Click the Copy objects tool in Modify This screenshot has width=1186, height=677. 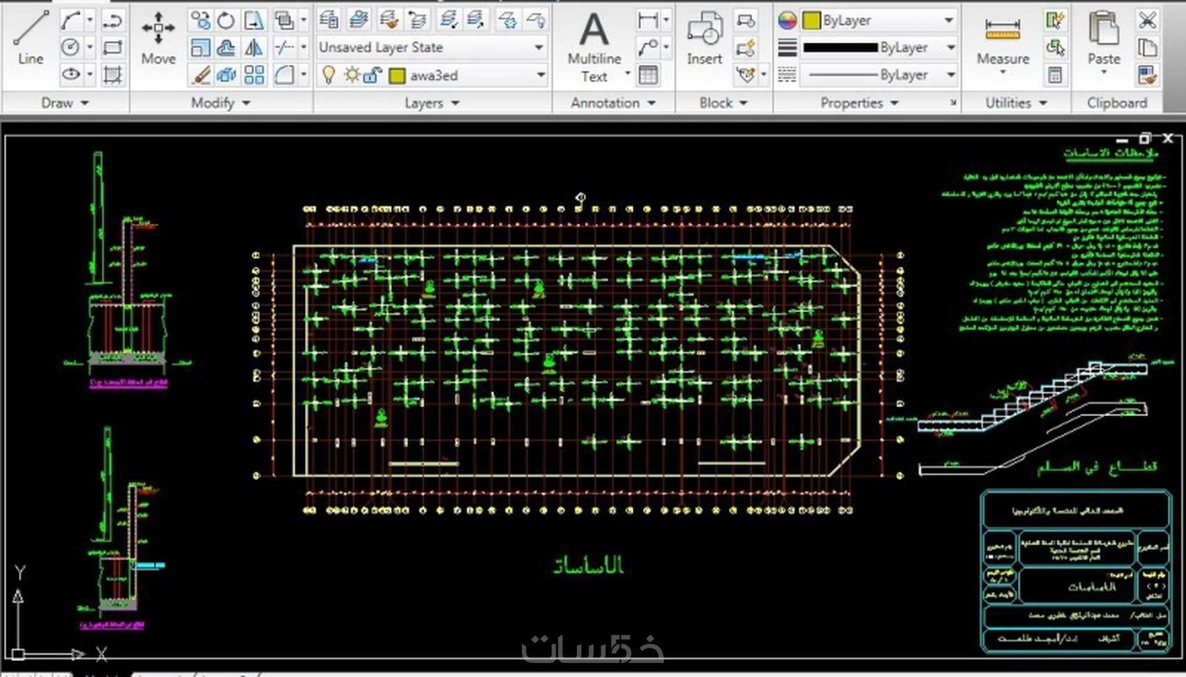[x=201, y=20]
